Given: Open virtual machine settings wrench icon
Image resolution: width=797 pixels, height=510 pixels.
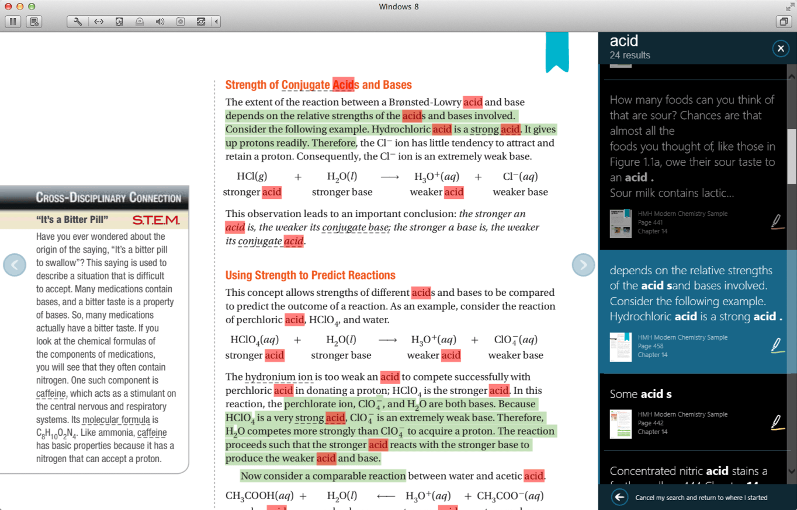Looking at the screenshot, I should 78,22.
